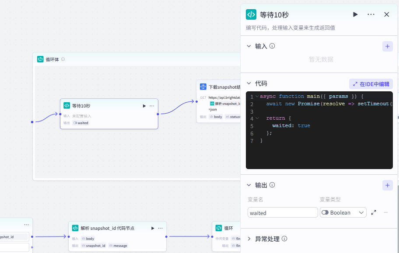Viewport: 399px width, 253px height.
Task: Open more options menu in panel header
Action: coord(371,14)
